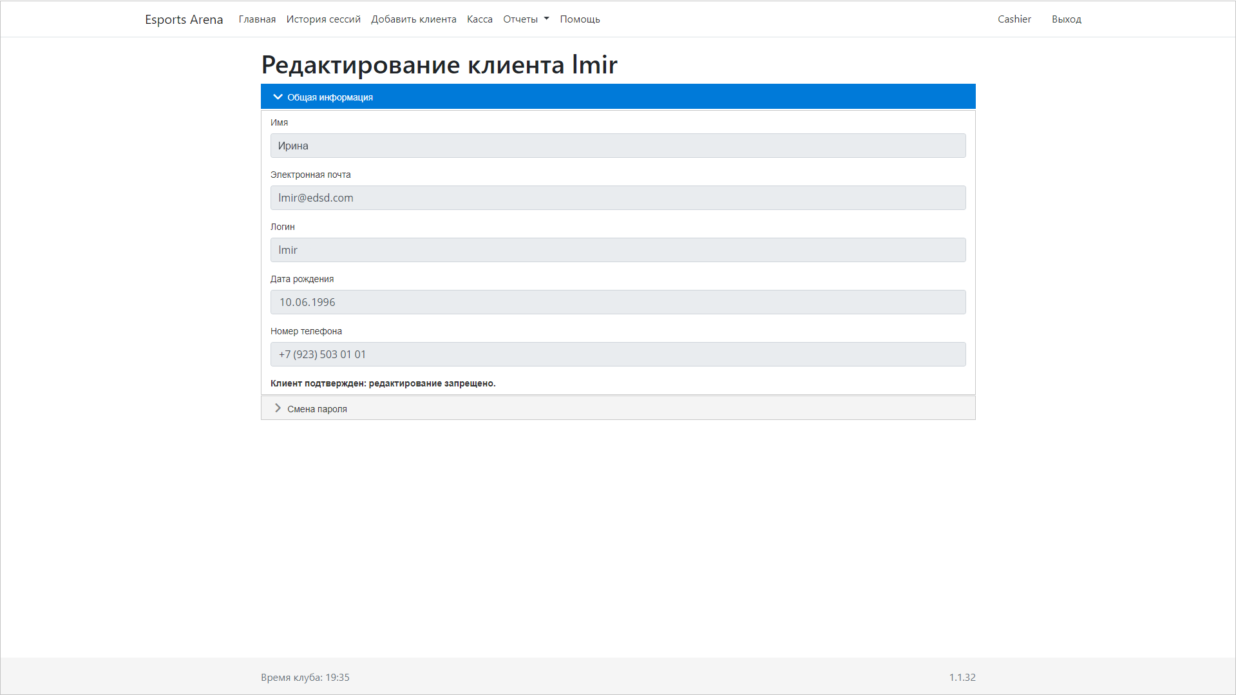Viewport: 1236px width, 695px height.
Task: Click the confirmation notice about editing being forbidden
Action: tap(383, 383)
